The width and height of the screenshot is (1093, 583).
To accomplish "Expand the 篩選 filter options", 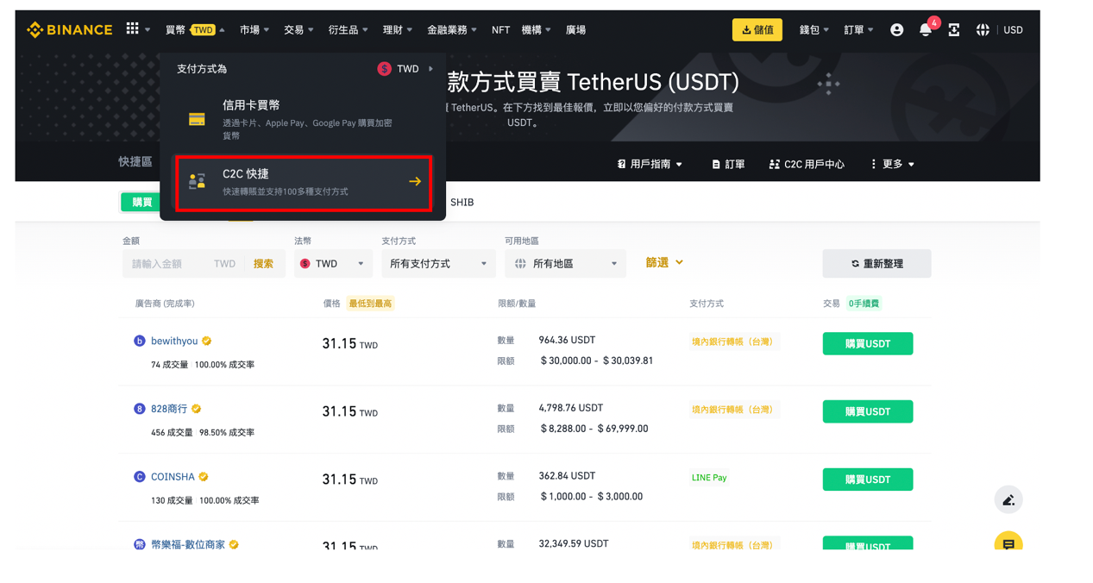I will coord(664,263).
